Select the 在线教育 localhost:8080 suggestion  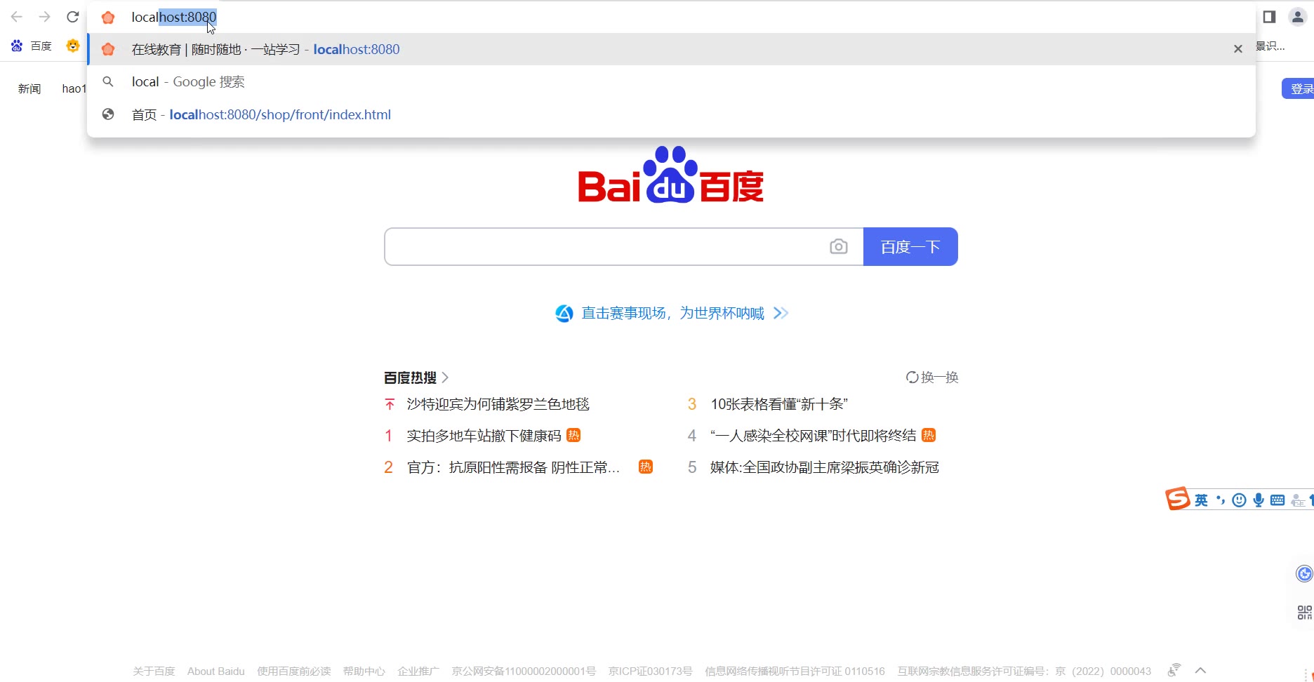pyautogui.click(x=671, y=49)
